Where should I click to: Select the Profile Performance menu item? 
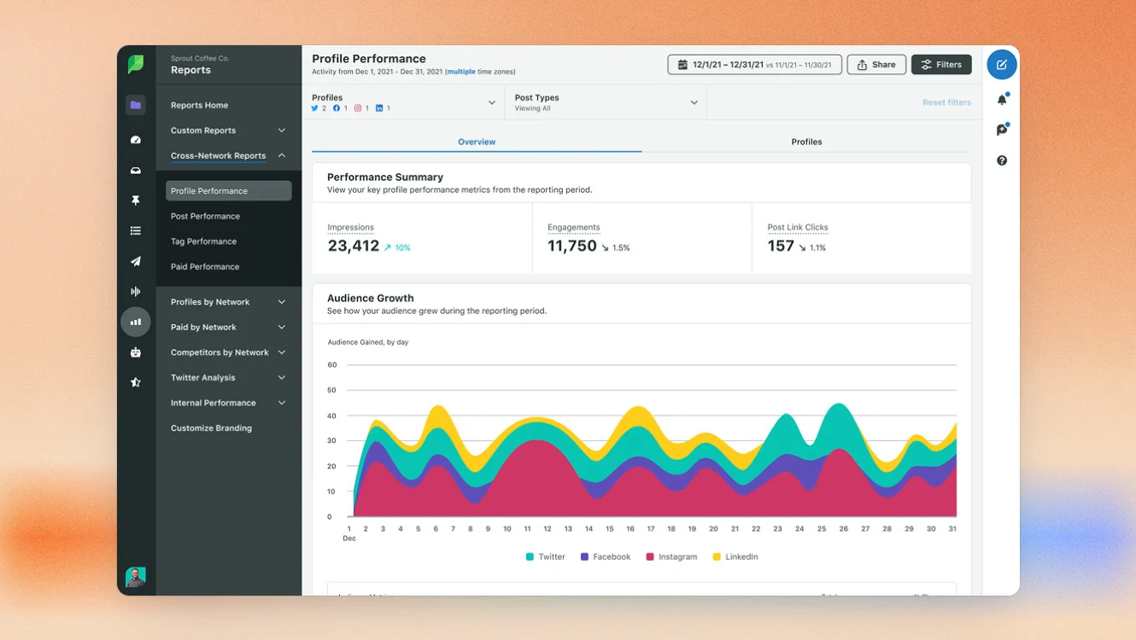point(228,191)
